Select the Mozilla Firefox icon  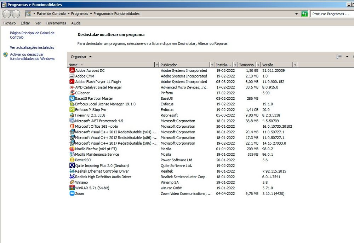72,149
